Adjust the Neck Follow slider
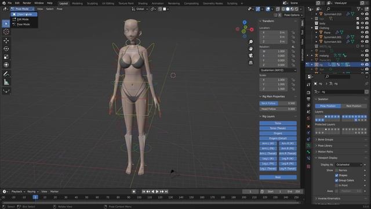The width and height of the screenshot is (371, 209). [278, 103]
